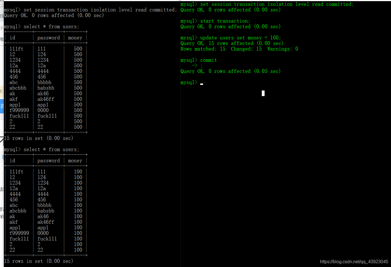Click password 'babsbb' in the money-500 table

click(x=46, y=88)
